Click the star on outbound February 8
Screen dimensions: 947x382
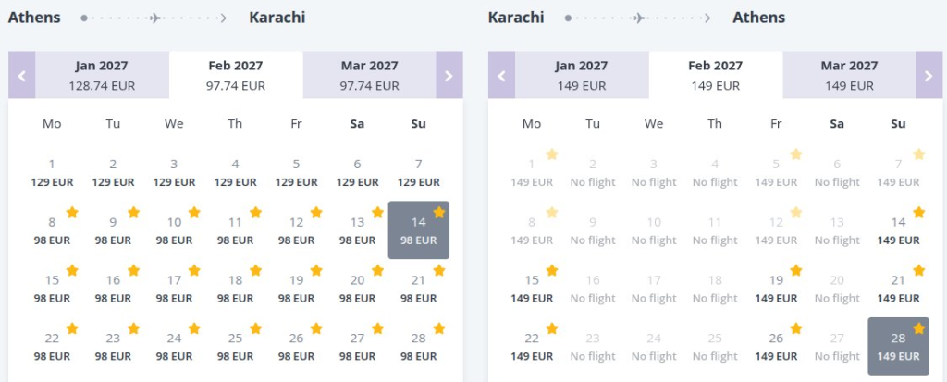tap(72, 213)
